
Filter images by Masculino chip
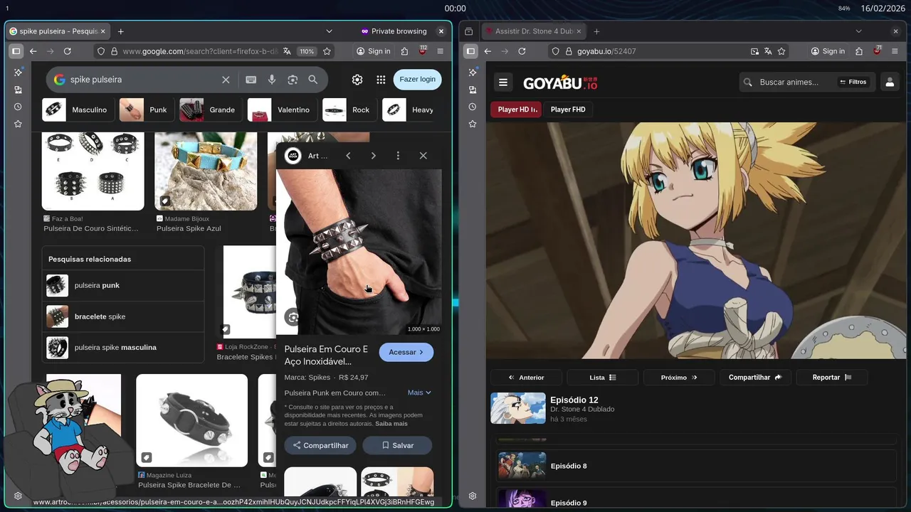click(78, 110)
